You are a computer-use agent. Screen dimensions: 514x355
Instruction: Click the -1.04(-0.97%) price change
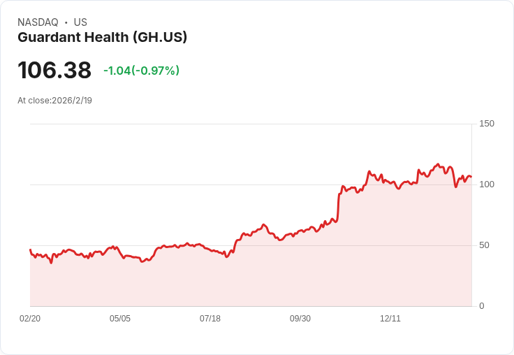coord(141,71)
